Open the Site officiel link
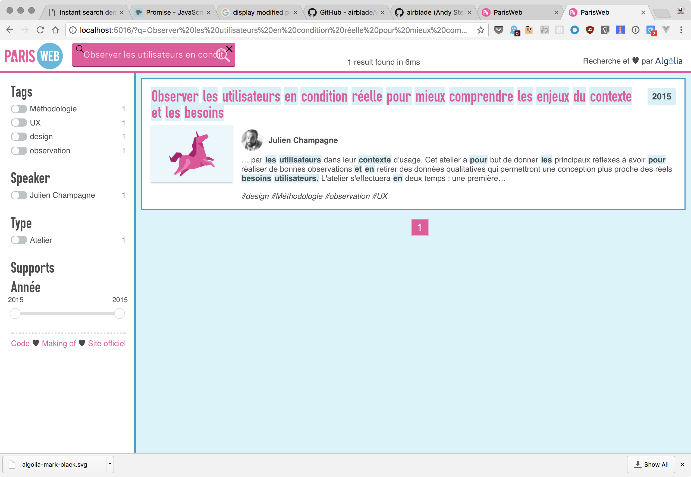691x477 pixels. pyautogui.click(x=107, y=343)
